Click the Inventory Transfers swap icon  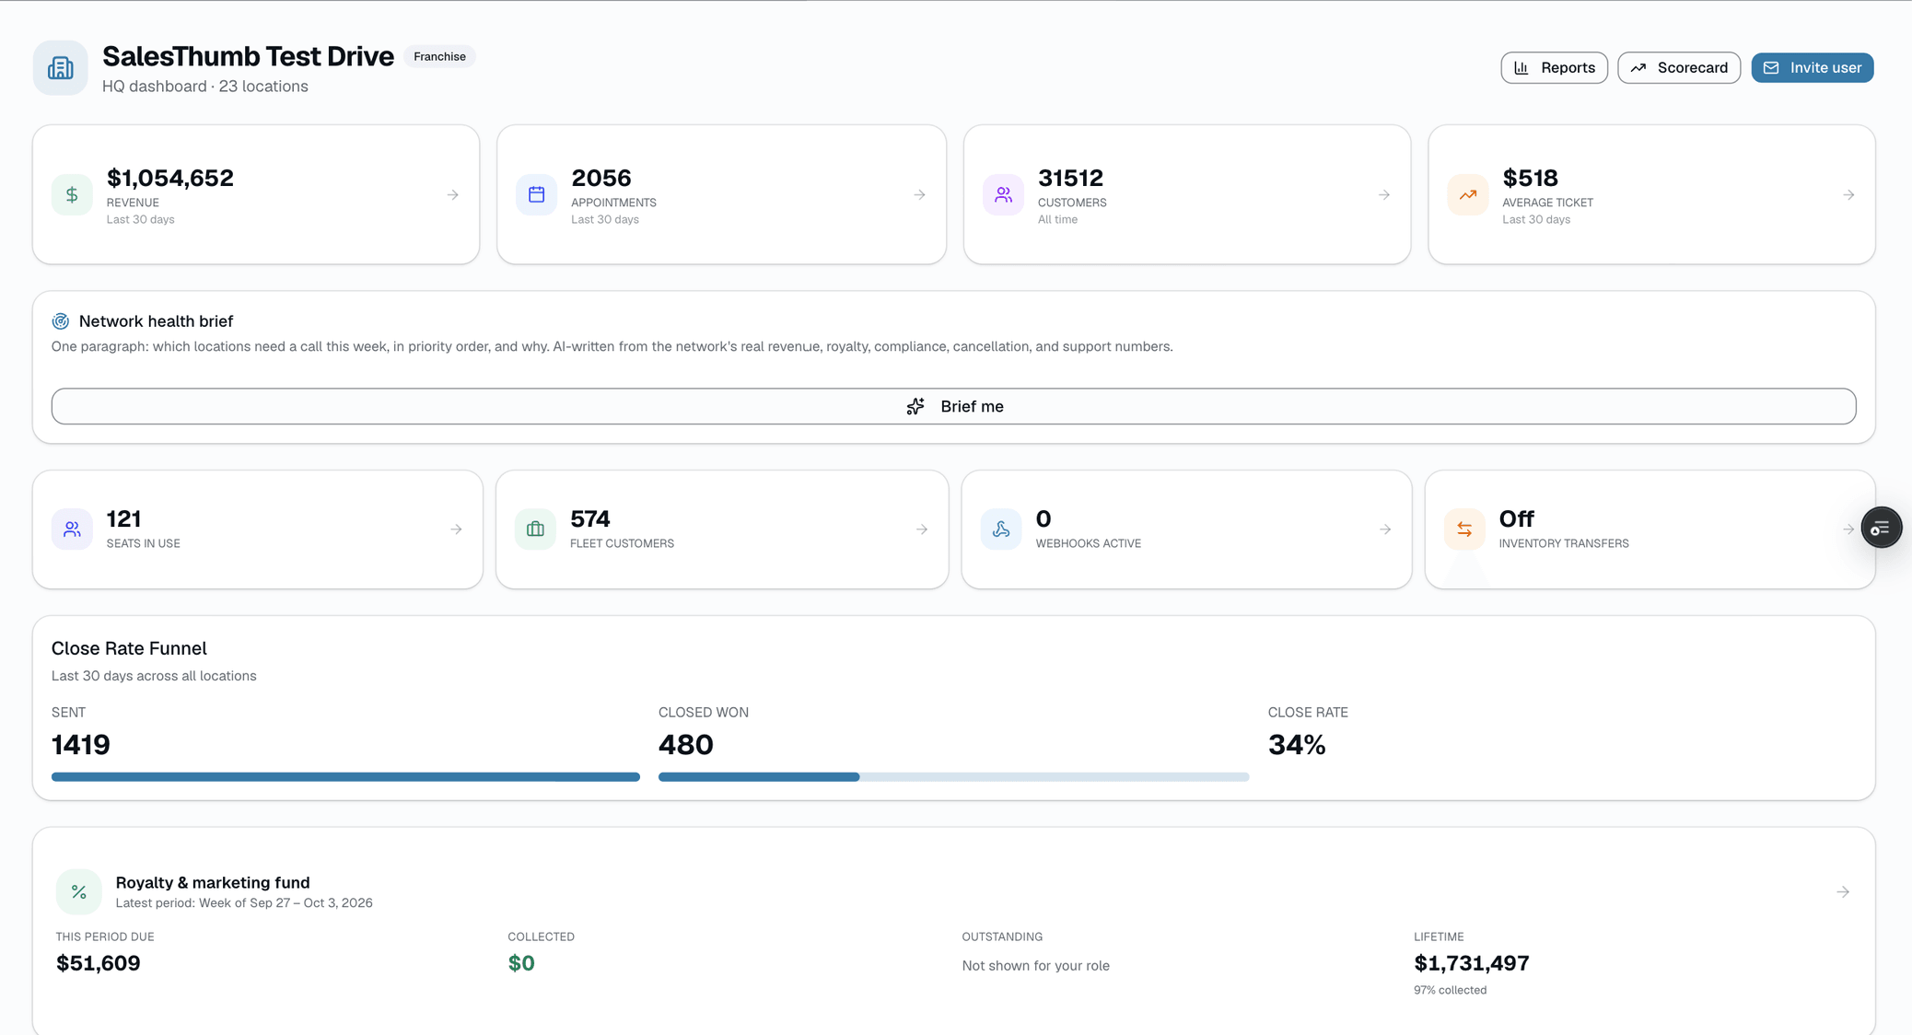pos(1464,529)
